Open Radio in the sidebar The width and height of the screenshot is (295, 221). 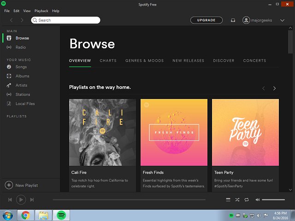click(20, 47)
